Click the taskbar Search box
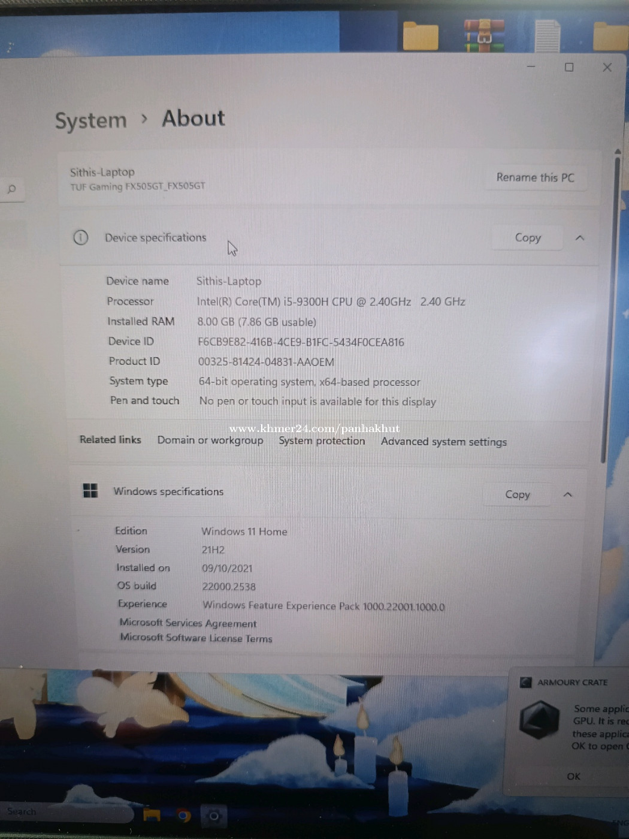Screen dimensions: 629x839 coord(66,812)
